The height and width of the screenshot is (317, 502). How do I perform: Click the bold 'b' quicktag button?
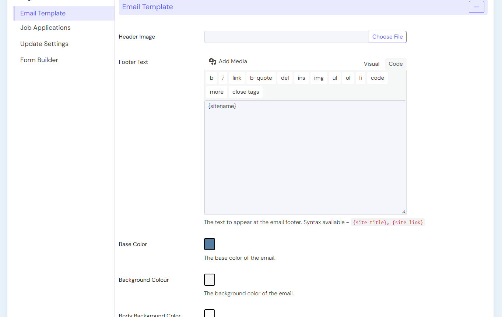coord(211,78)
